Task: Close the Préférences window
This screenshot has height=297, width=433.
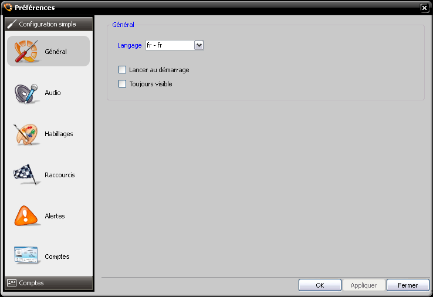Action: [x=424, y=8]
